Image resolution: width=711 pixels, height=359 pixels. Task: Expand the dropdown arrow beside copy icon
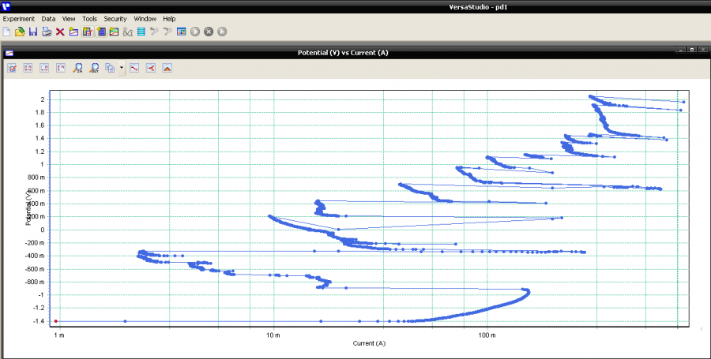(x=122, y=68)
